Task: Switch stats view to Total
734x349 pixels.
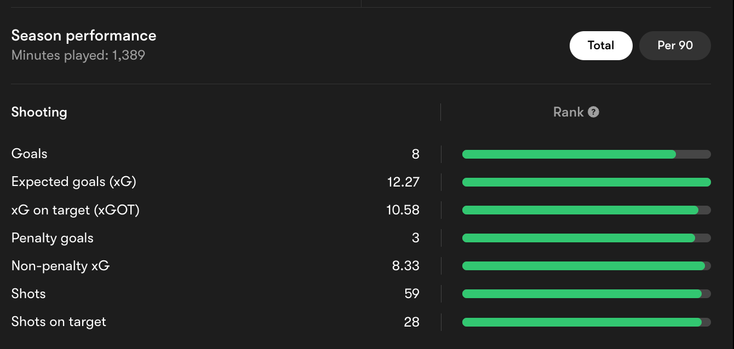Action: point(601,45)
